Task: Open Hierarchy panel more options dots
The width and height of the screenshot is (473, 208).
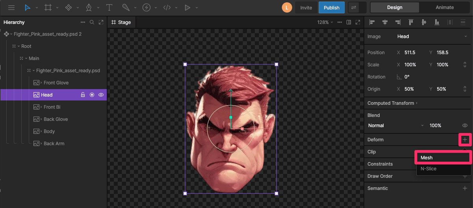Action: (83, 22)
